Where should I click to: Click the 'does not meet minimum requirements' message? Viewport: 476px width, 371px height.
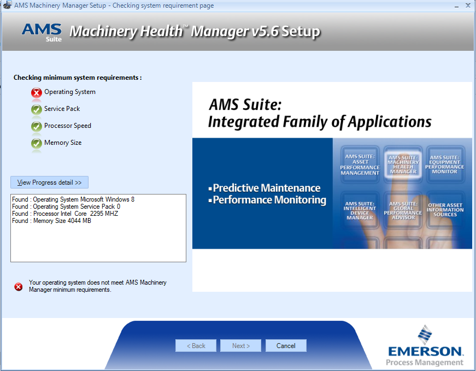point(98,286)
